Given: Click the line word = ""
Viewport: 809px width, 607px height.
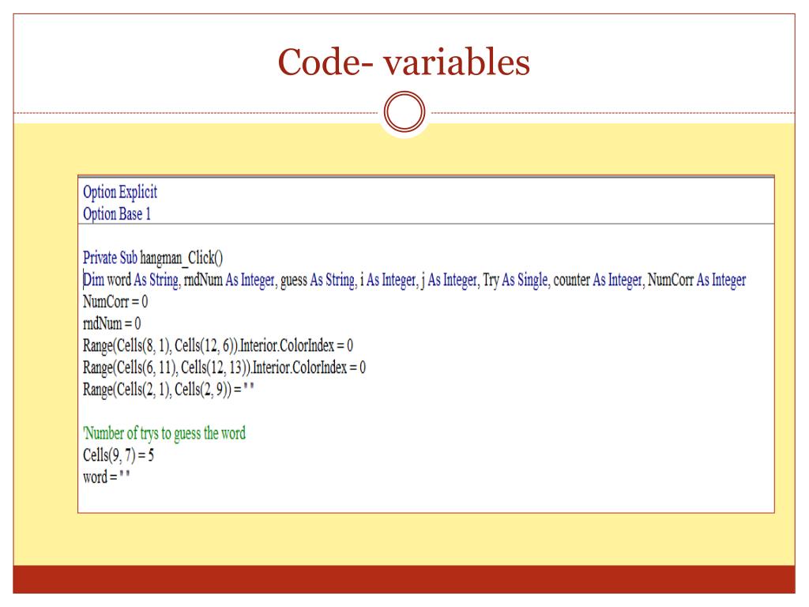Looking at the screenshot, I should click(106, 477).
